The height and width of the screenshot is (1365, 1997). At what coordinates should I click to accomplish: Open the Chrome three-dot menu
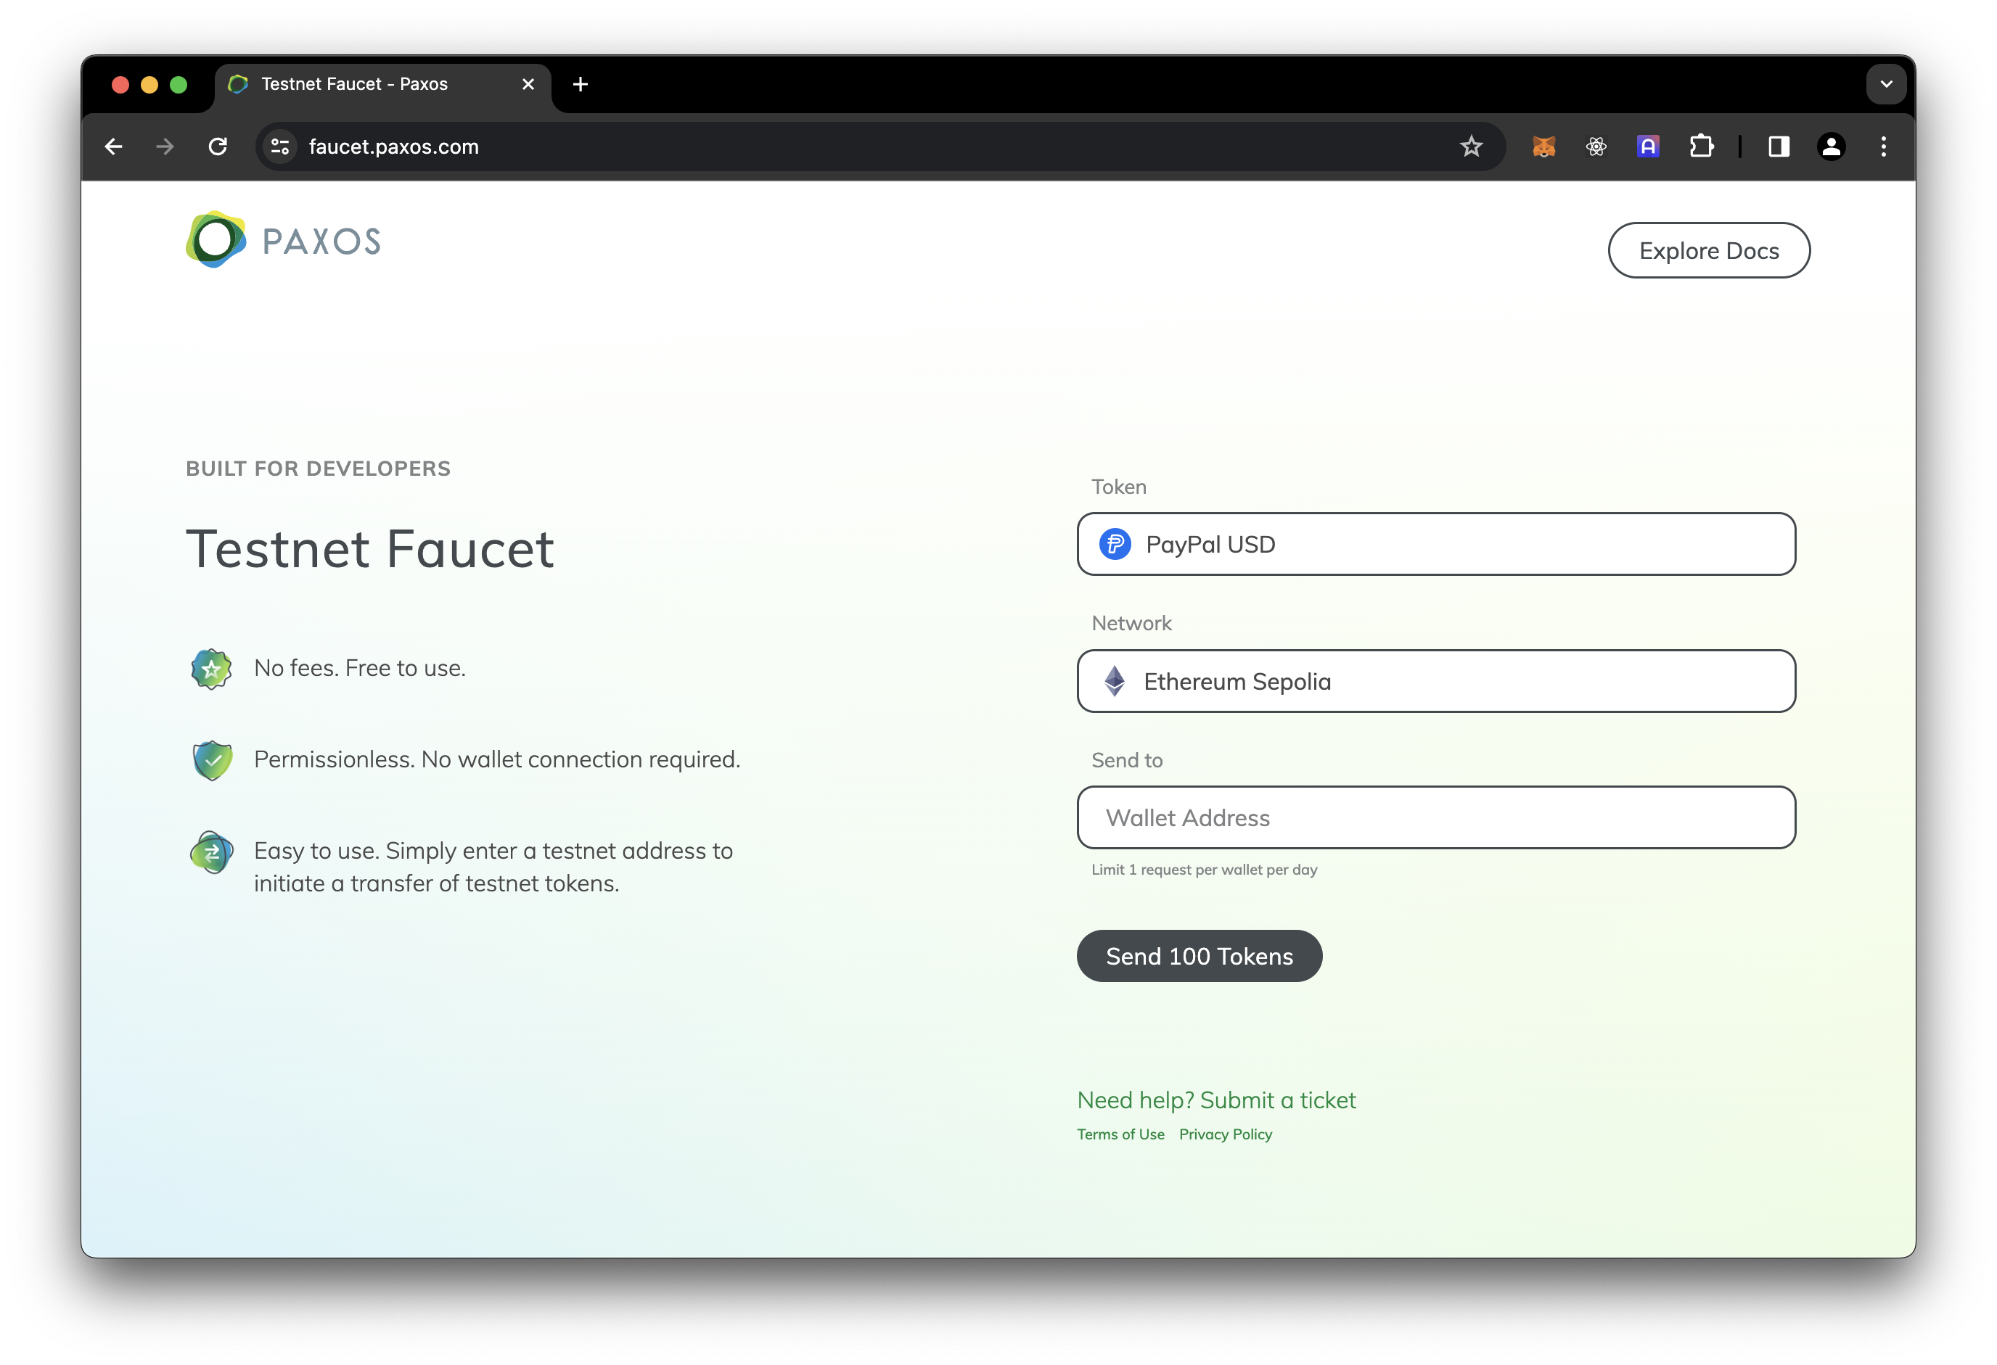point(1884,147)
